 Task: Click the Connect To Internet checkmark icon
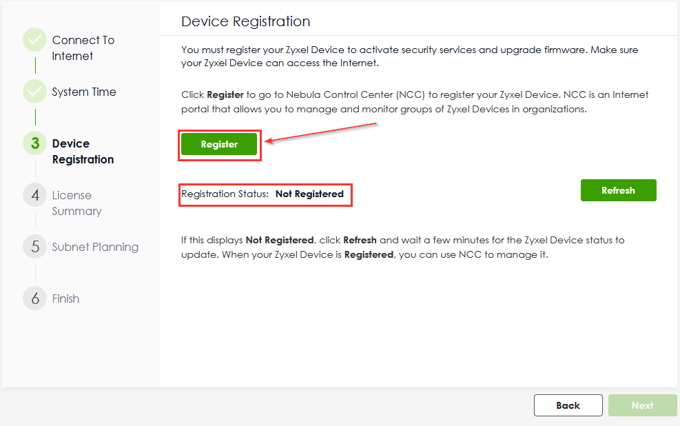pyautogui.click(x=34, y=40)
